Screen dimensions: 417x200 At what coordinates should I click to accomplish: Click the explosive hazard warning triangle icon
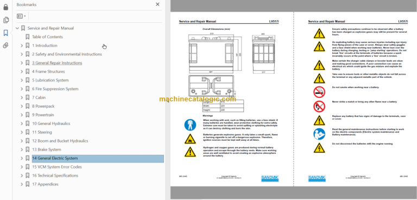[x=190, y=139]
